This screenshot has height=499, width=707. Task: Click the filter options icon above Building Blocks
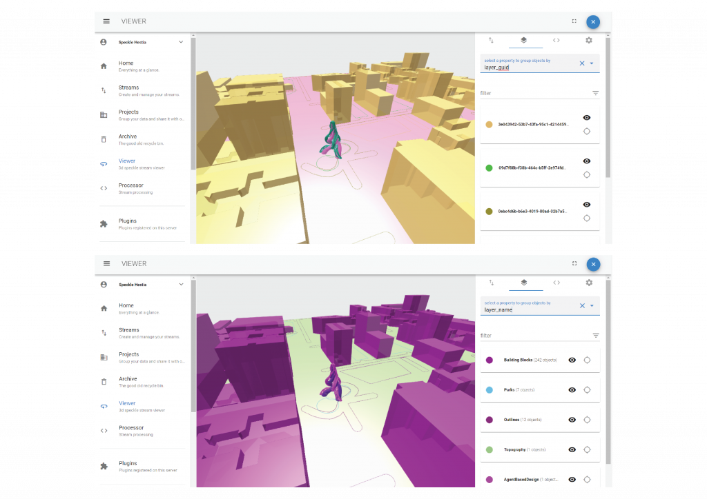point(595,336)
